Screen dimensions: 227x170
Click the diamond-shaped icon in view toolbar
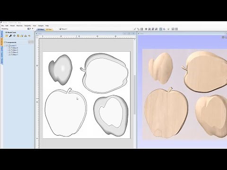[x=146, y=29]
